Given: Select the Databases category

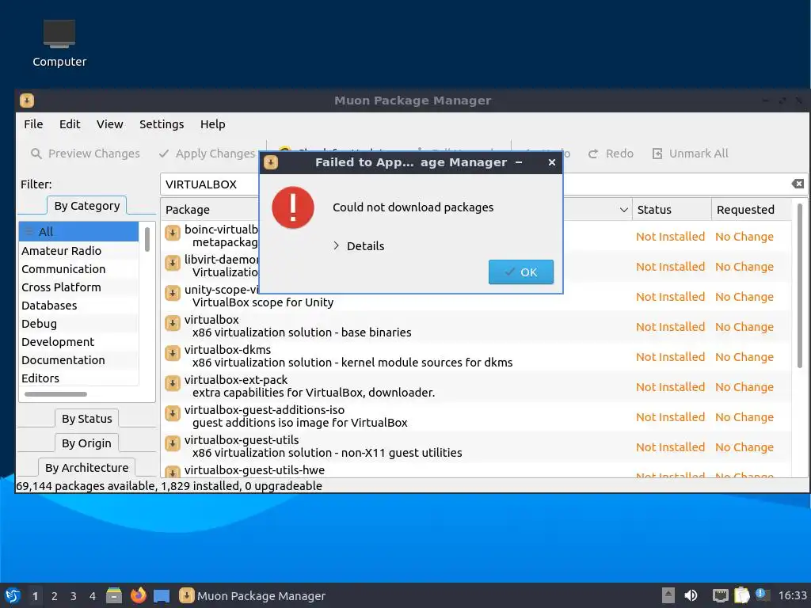Looking at the screenshot, I should (x=78, y=305).
